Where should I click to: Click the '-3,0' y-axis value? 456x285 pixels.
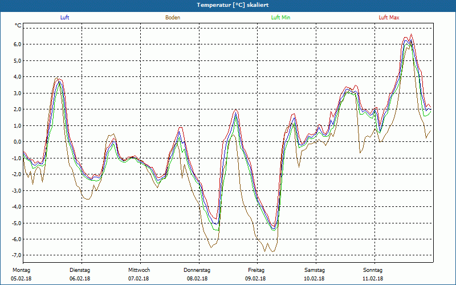click(17, 190)
